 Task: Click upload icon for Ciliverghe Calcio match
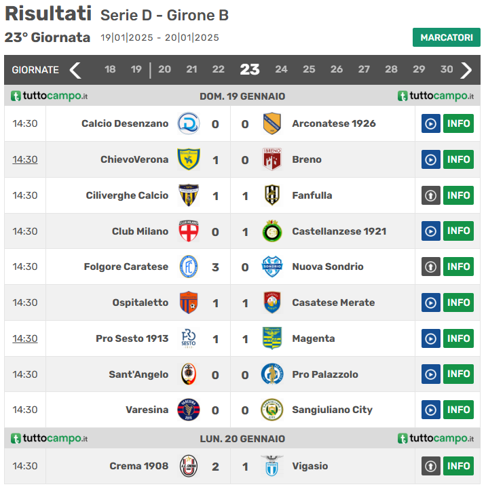pyautogui.click(x=431, y=195)
